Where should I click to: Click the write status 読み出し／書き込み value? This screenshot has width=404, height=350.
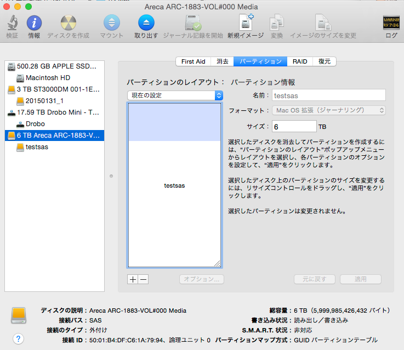(321, 320)
